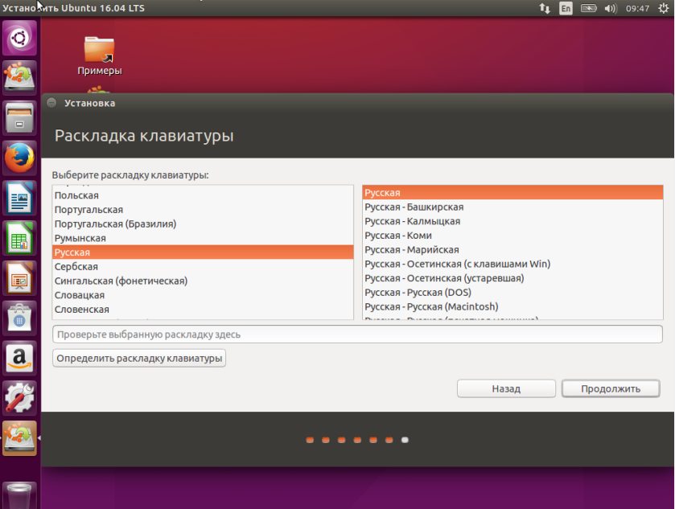
Task: Select Словенская keyboard layout
Action: [x=203, y=309]
